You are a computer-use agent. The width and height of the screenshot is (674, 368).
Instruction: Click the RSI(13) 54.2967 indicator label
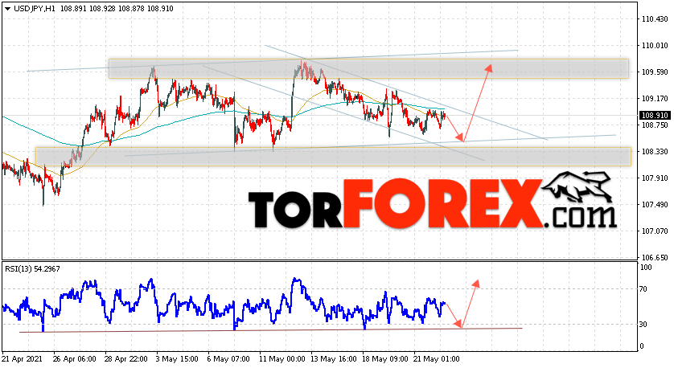click(x=33, y=269)
